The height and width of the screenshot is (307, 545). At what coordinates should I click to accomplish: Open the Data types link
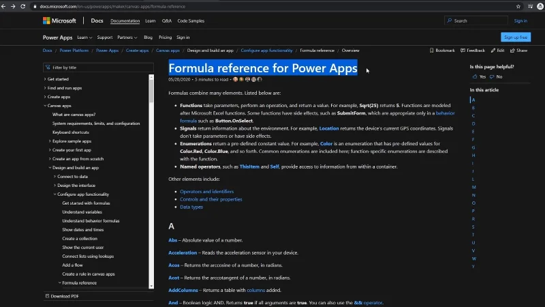191,207
